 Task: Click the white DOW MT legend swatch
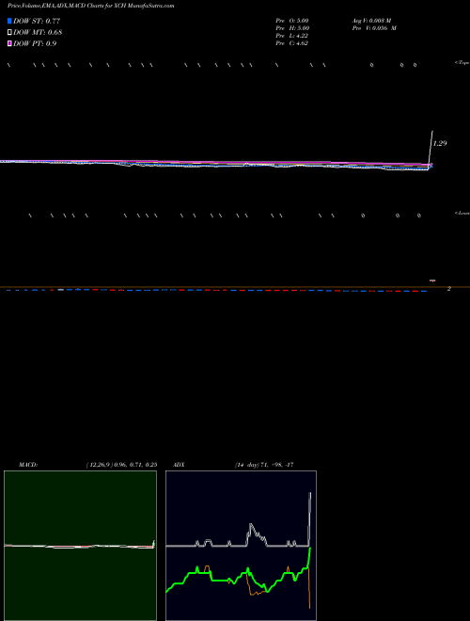point(9,32)
